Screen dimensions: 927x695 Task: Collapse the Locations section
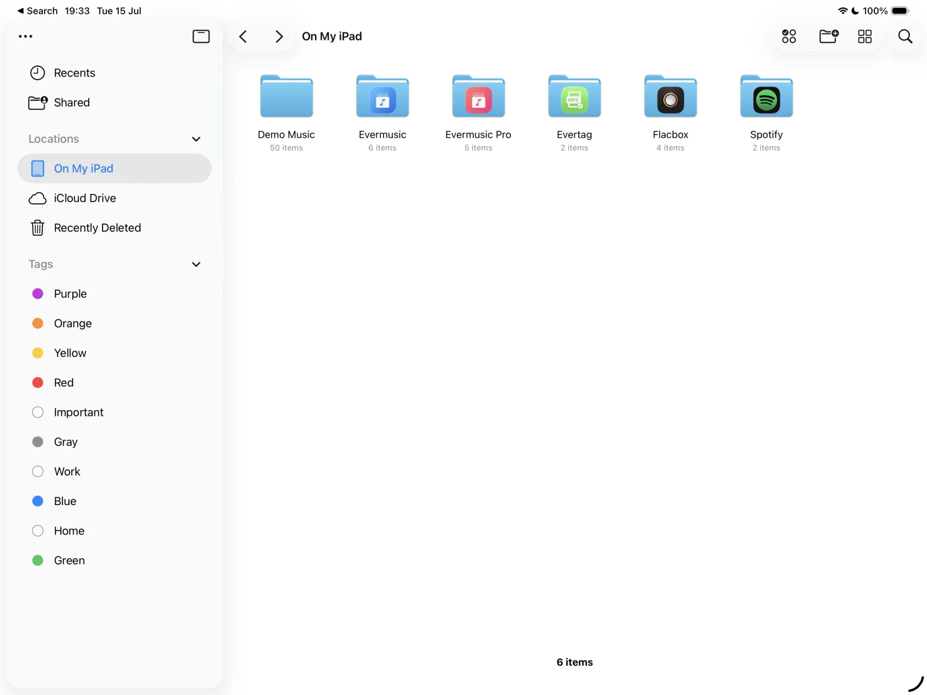[x=196, y=139]
